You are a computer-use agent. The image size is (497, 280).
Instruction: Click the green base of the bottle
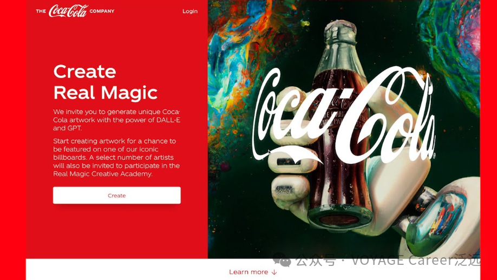[x=340, y=217]
